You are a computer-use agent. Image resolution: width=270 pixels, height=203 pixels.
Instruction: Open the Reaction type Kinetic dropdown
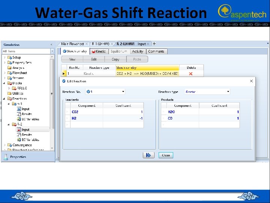tap(228, 92)
